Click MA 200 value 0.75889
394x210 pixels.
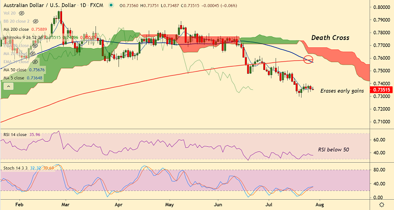(39, 29)
